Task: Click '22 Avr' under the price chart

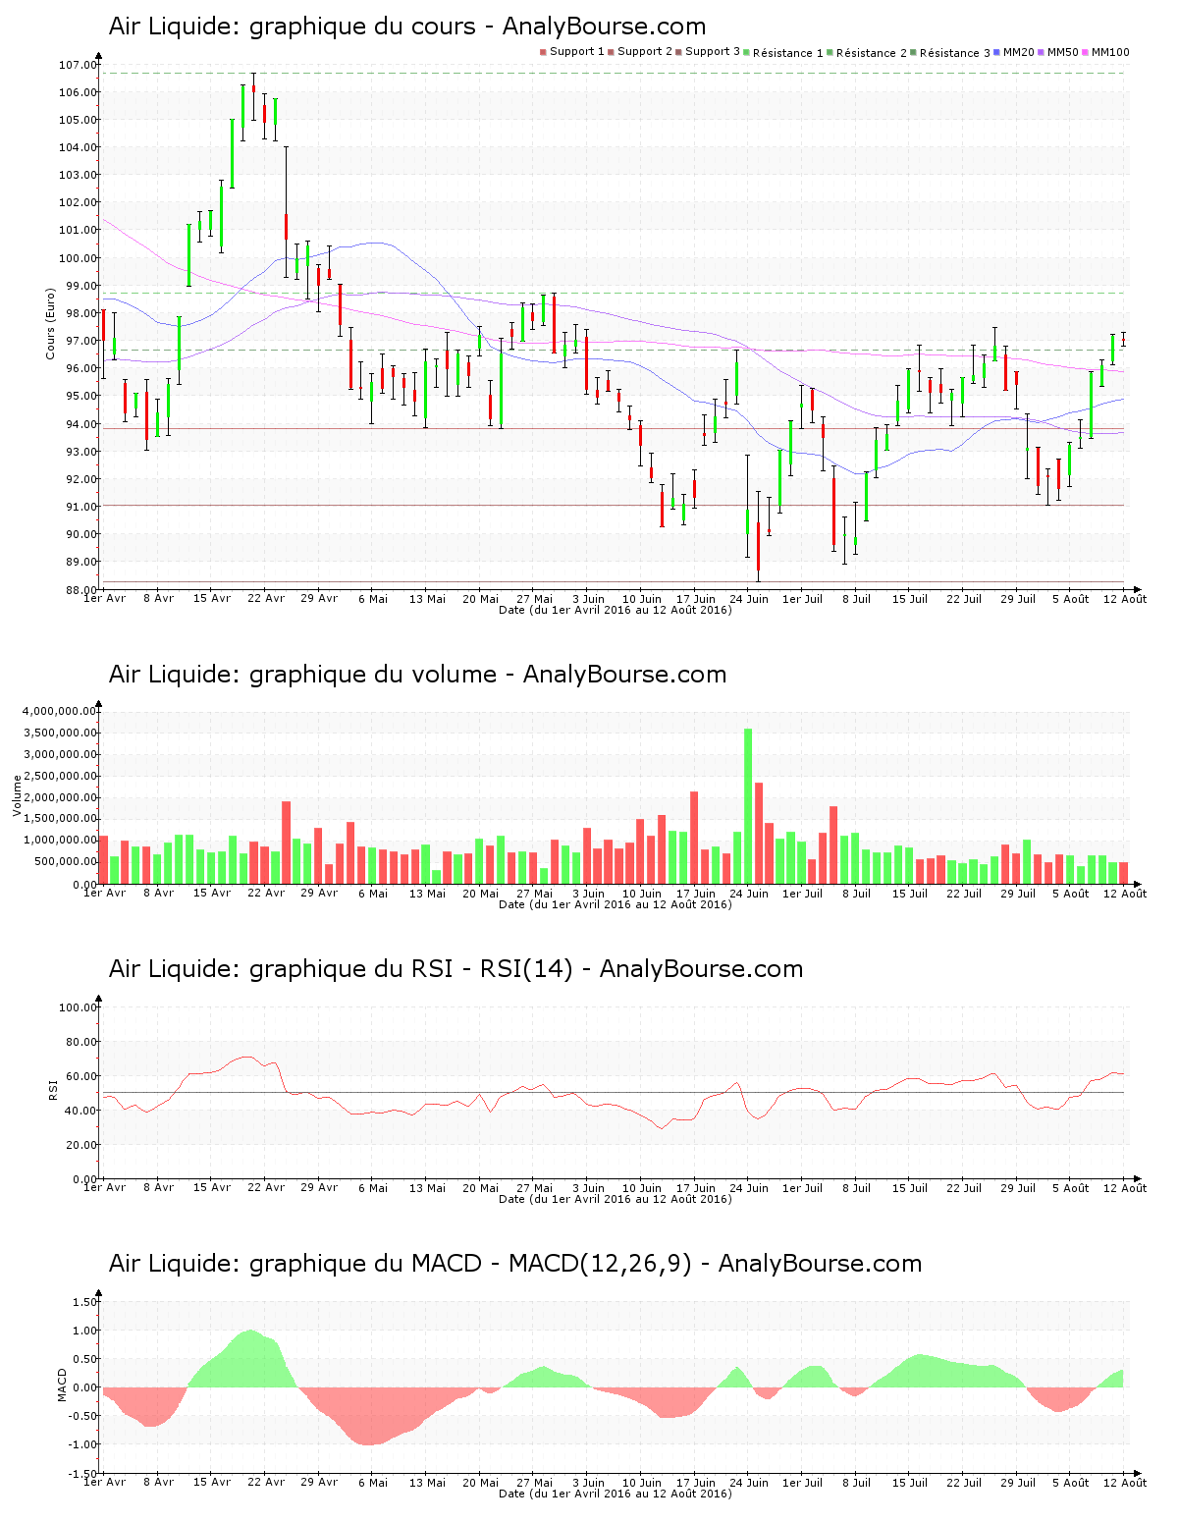Action: [266, 598]
